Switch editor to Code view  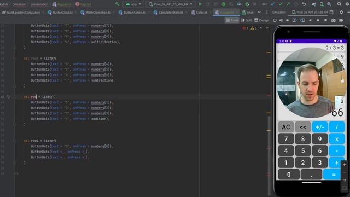point(232,20)
